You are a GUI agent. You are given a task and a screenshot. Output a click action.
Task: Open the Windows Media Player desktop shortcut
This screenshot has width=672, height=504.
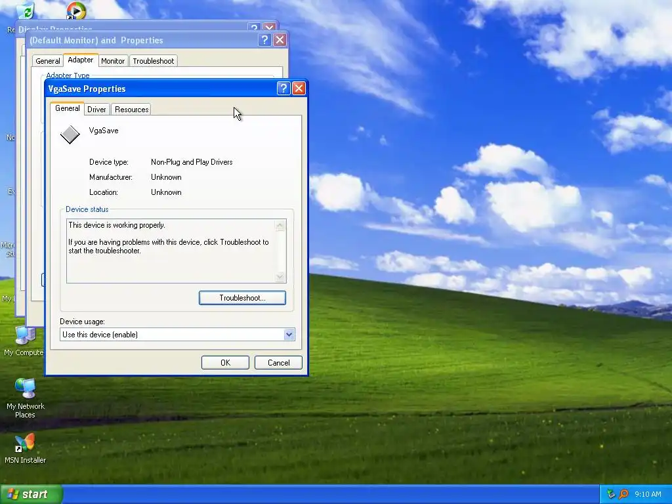coord(76,10)
